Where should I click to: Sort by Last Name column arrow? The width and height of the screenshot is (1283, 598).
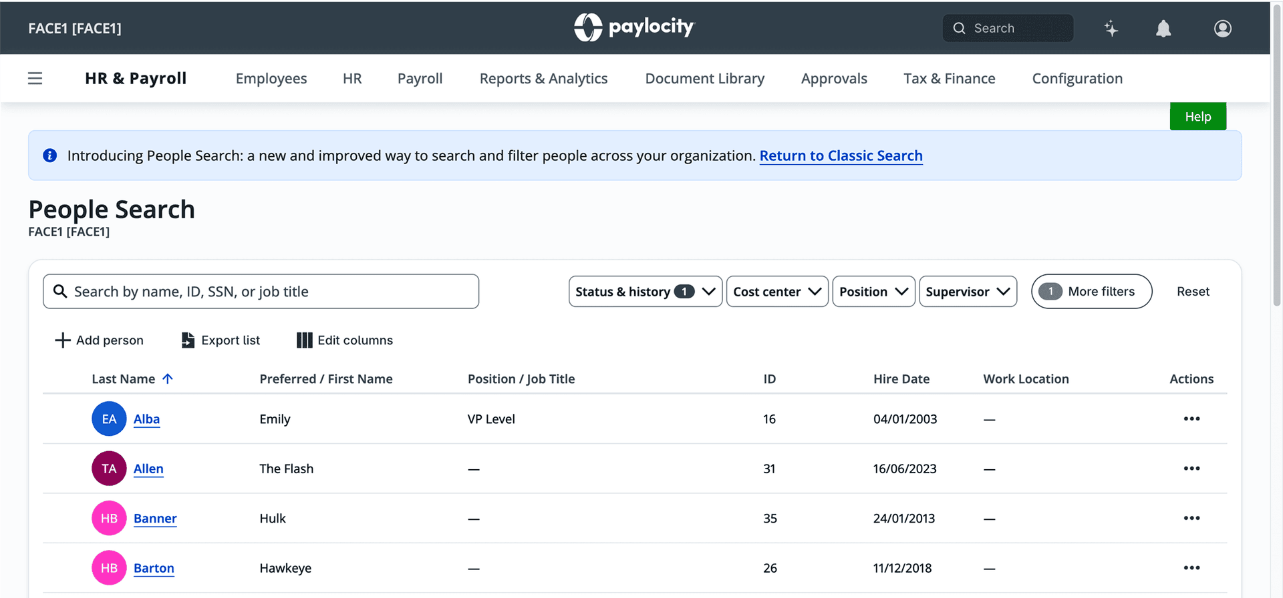168,379
